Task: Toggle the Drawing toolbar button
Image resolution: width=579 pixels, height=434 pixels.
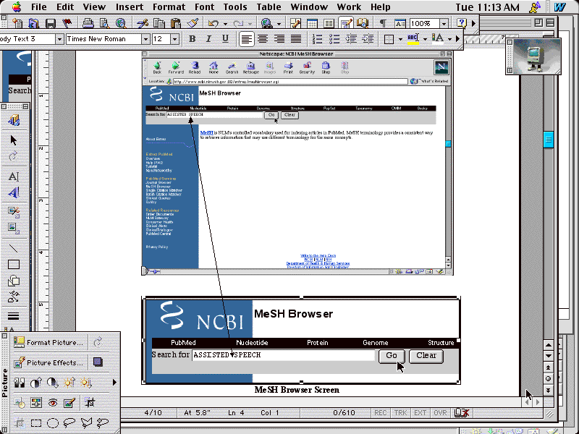Action: [x=346, y=24]
